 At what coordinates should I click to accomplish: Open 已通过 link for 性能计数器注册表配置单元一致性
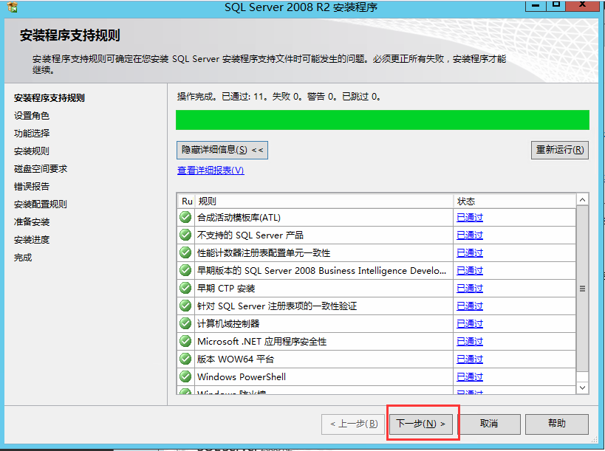tap(470, 253)
